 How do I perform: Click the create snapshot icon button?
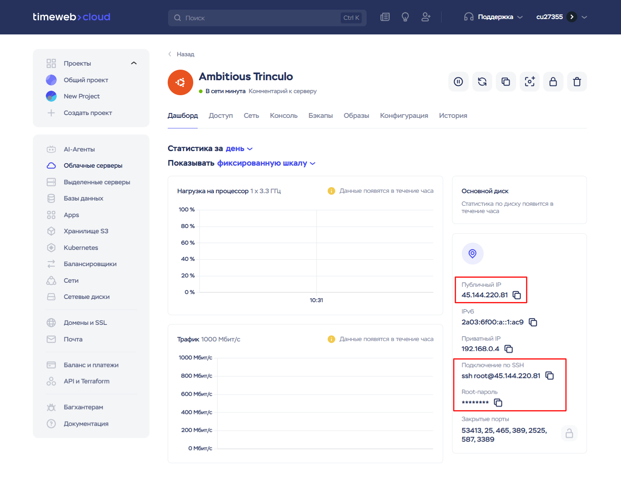[x=529, y=82]
